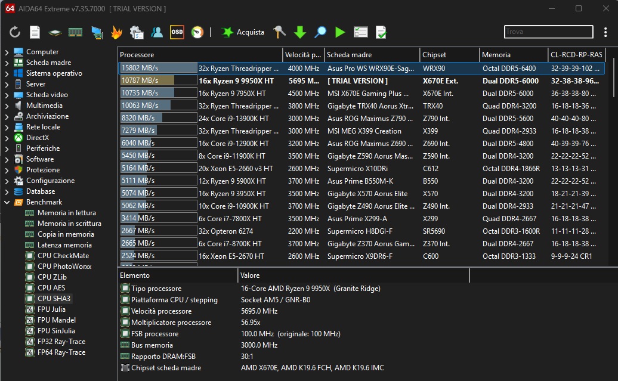The width and height of the screenshot is (618, 381).
Task: Open FPU Mandel benchmark
Action: 56,320
